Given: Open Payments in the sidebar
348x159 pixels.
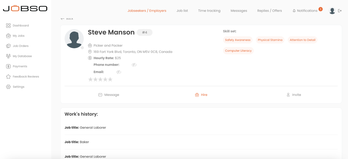Looking at the screenshot, I should (x=20, y=66).
